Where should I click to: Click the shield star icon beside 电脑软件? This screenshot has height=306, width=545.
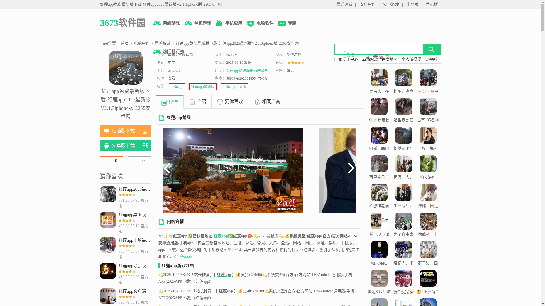click(x=250, y=24)
